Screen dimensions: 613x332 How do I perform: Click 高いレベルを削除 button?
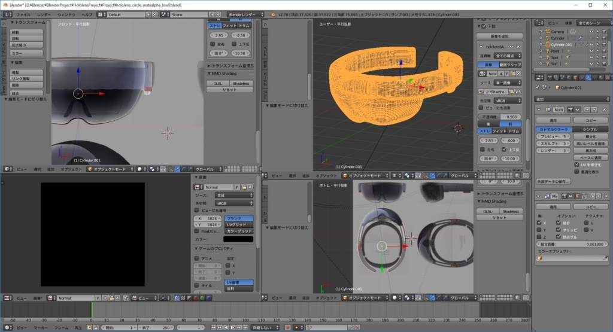point(591,144)
